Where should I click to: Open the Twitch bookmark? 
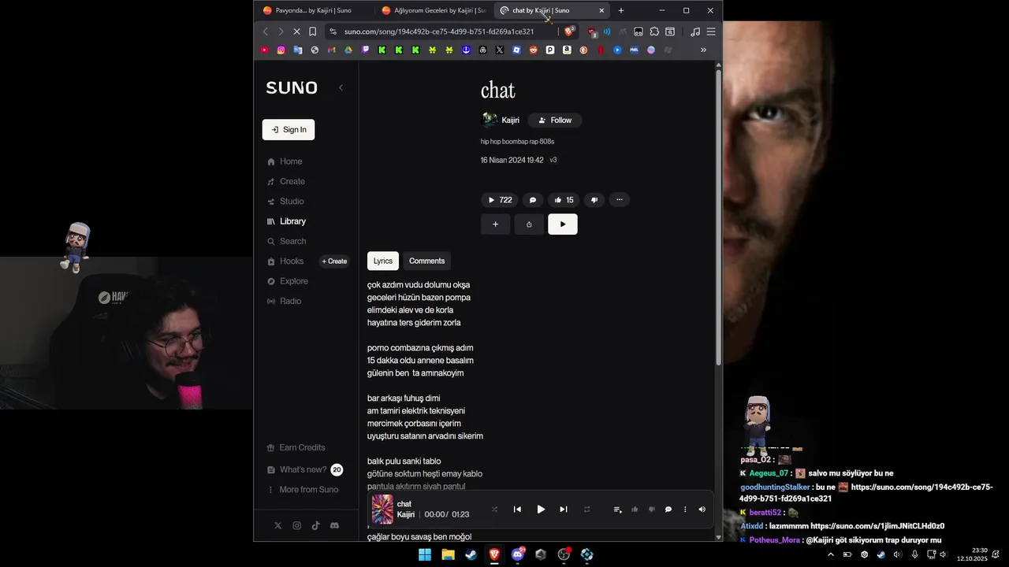365,50
